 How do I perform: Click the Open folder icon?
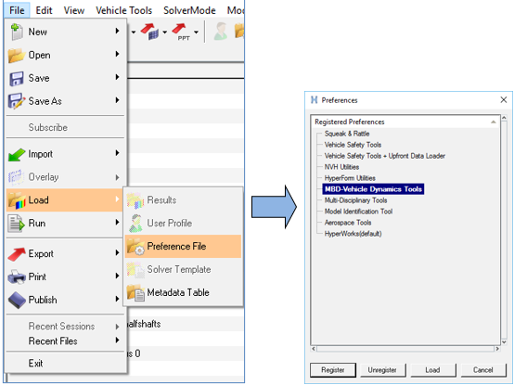pos(16,55)
